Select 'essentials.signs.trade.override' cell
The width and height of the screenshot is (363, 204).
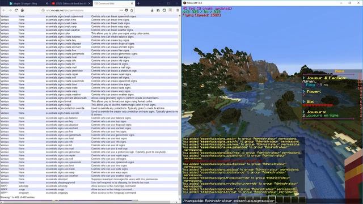[x=62, y=113]
